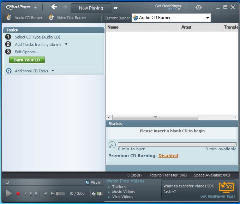Open the Viral Videos link
The height and width of the screenshot is (204, 240).
(122, 197)
